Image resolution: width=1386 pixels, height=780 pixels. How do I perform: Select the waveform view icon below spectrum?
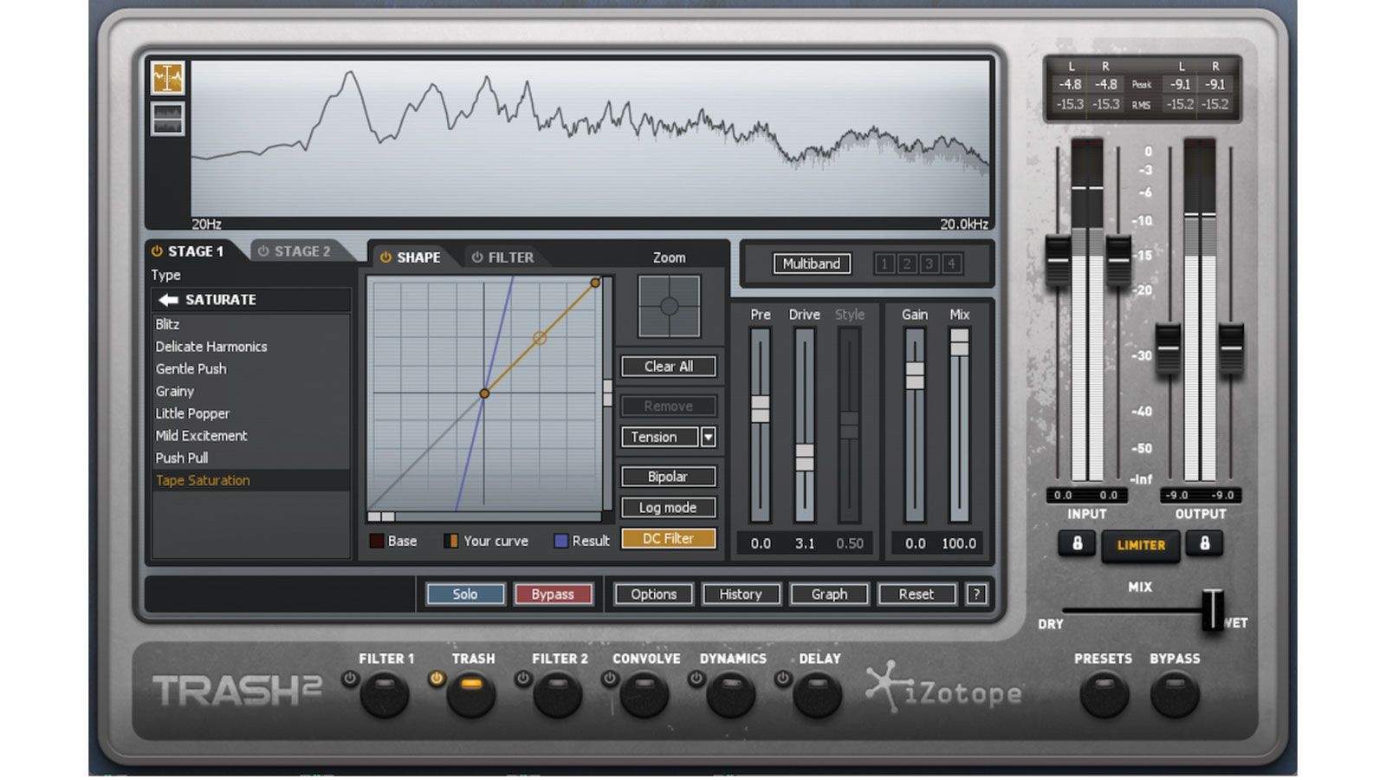167,119
